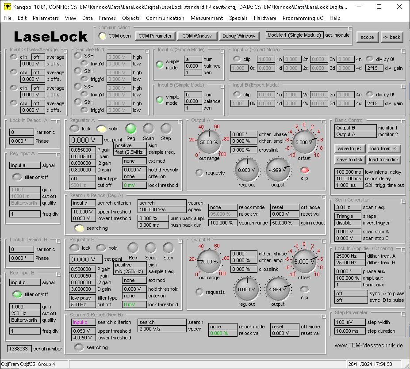Click the COM open status LED
This screenshot has height=369, width=410.
click(x=103, y=36)
